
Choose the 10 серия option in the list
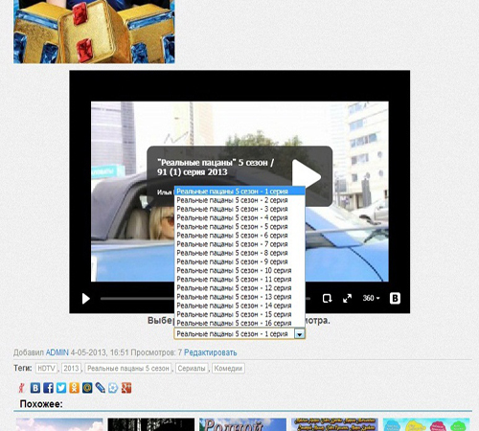pos(234,271)
